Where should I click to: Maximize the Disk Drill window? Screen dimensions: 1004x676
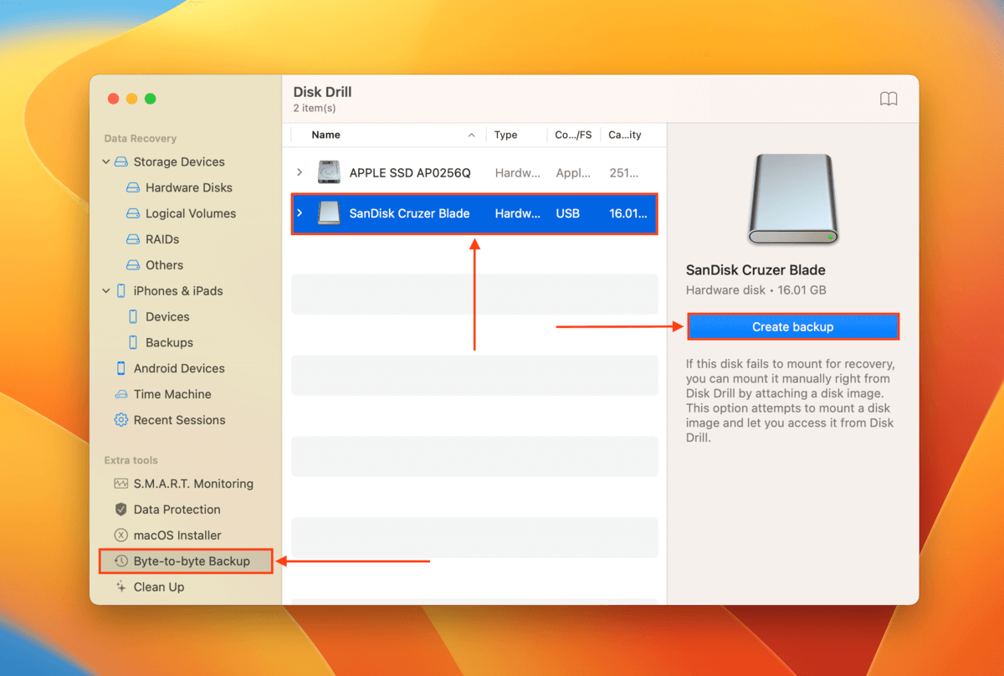click(151, 99)
